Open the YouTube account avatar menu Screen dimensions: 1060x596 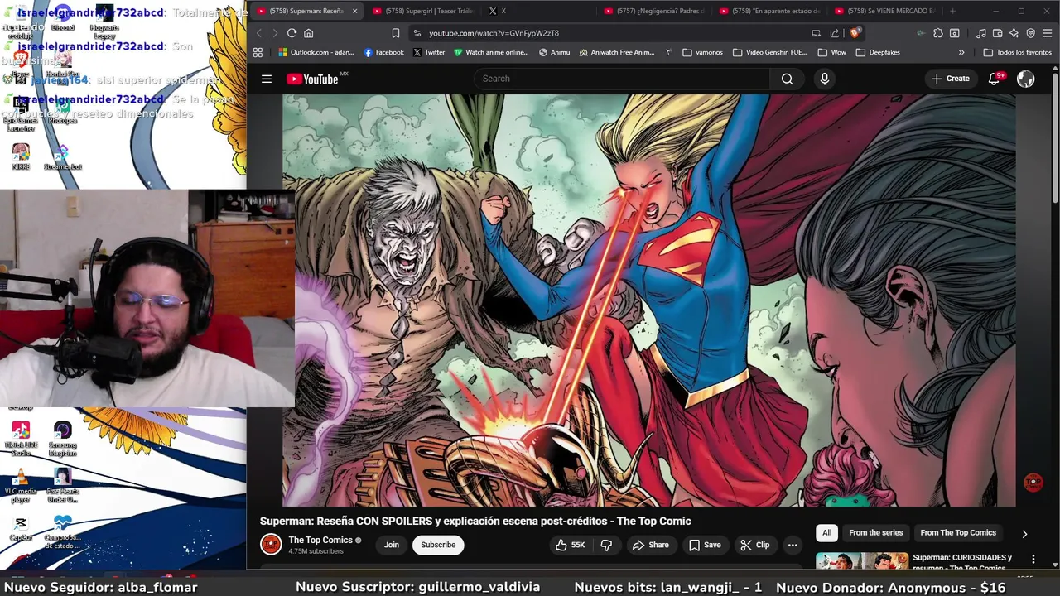click(1025, 79)
